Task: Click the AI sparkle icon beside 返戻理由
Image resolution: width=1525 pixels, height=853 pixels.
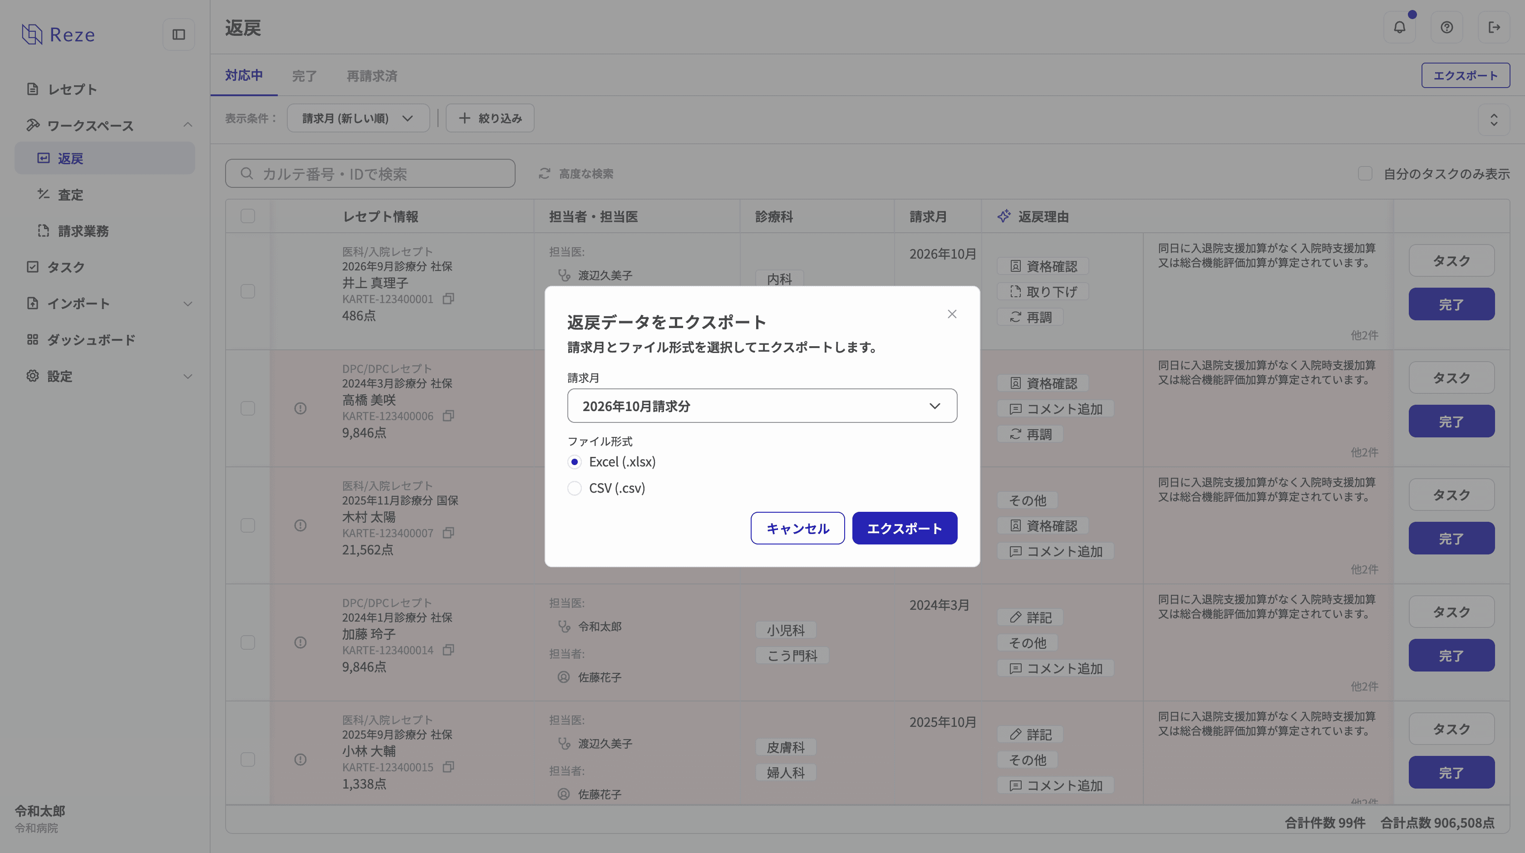Action: coord(1004,216)
